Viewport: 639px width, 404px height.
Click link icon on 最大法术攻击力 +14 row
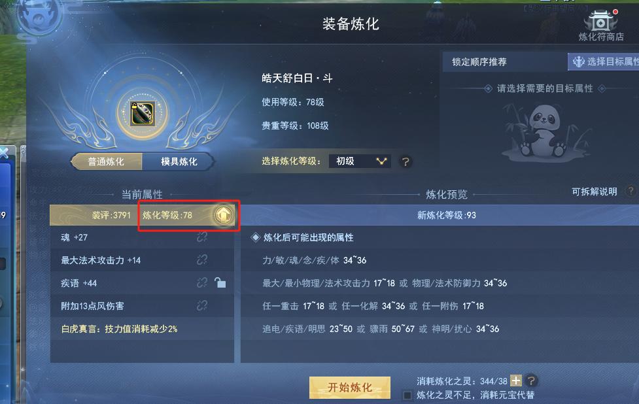click(x=202, y=260)
